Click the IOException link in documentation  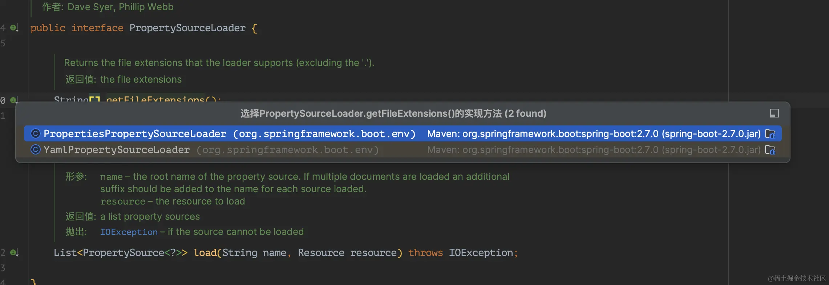coord(129,232)
